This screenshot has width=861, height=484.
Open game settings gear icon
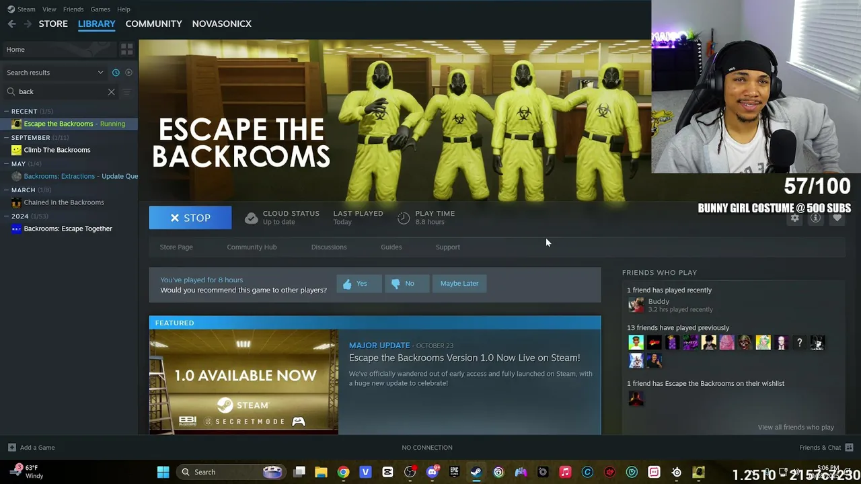pos(795,218)
